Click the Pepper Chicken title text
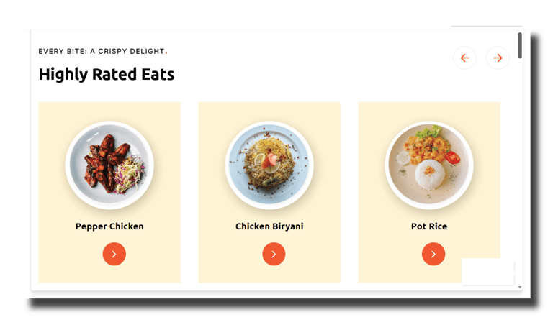This screenshot has width=553, height=325. click(x=109, y=226)
